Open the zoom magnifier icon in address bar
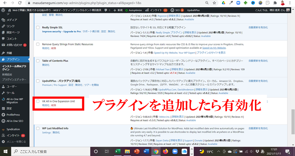 click(x=207, y=3)
